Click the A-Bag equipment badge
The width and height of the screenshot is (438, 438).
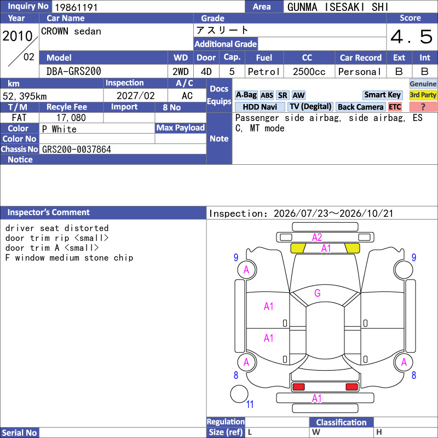point(246,95)
